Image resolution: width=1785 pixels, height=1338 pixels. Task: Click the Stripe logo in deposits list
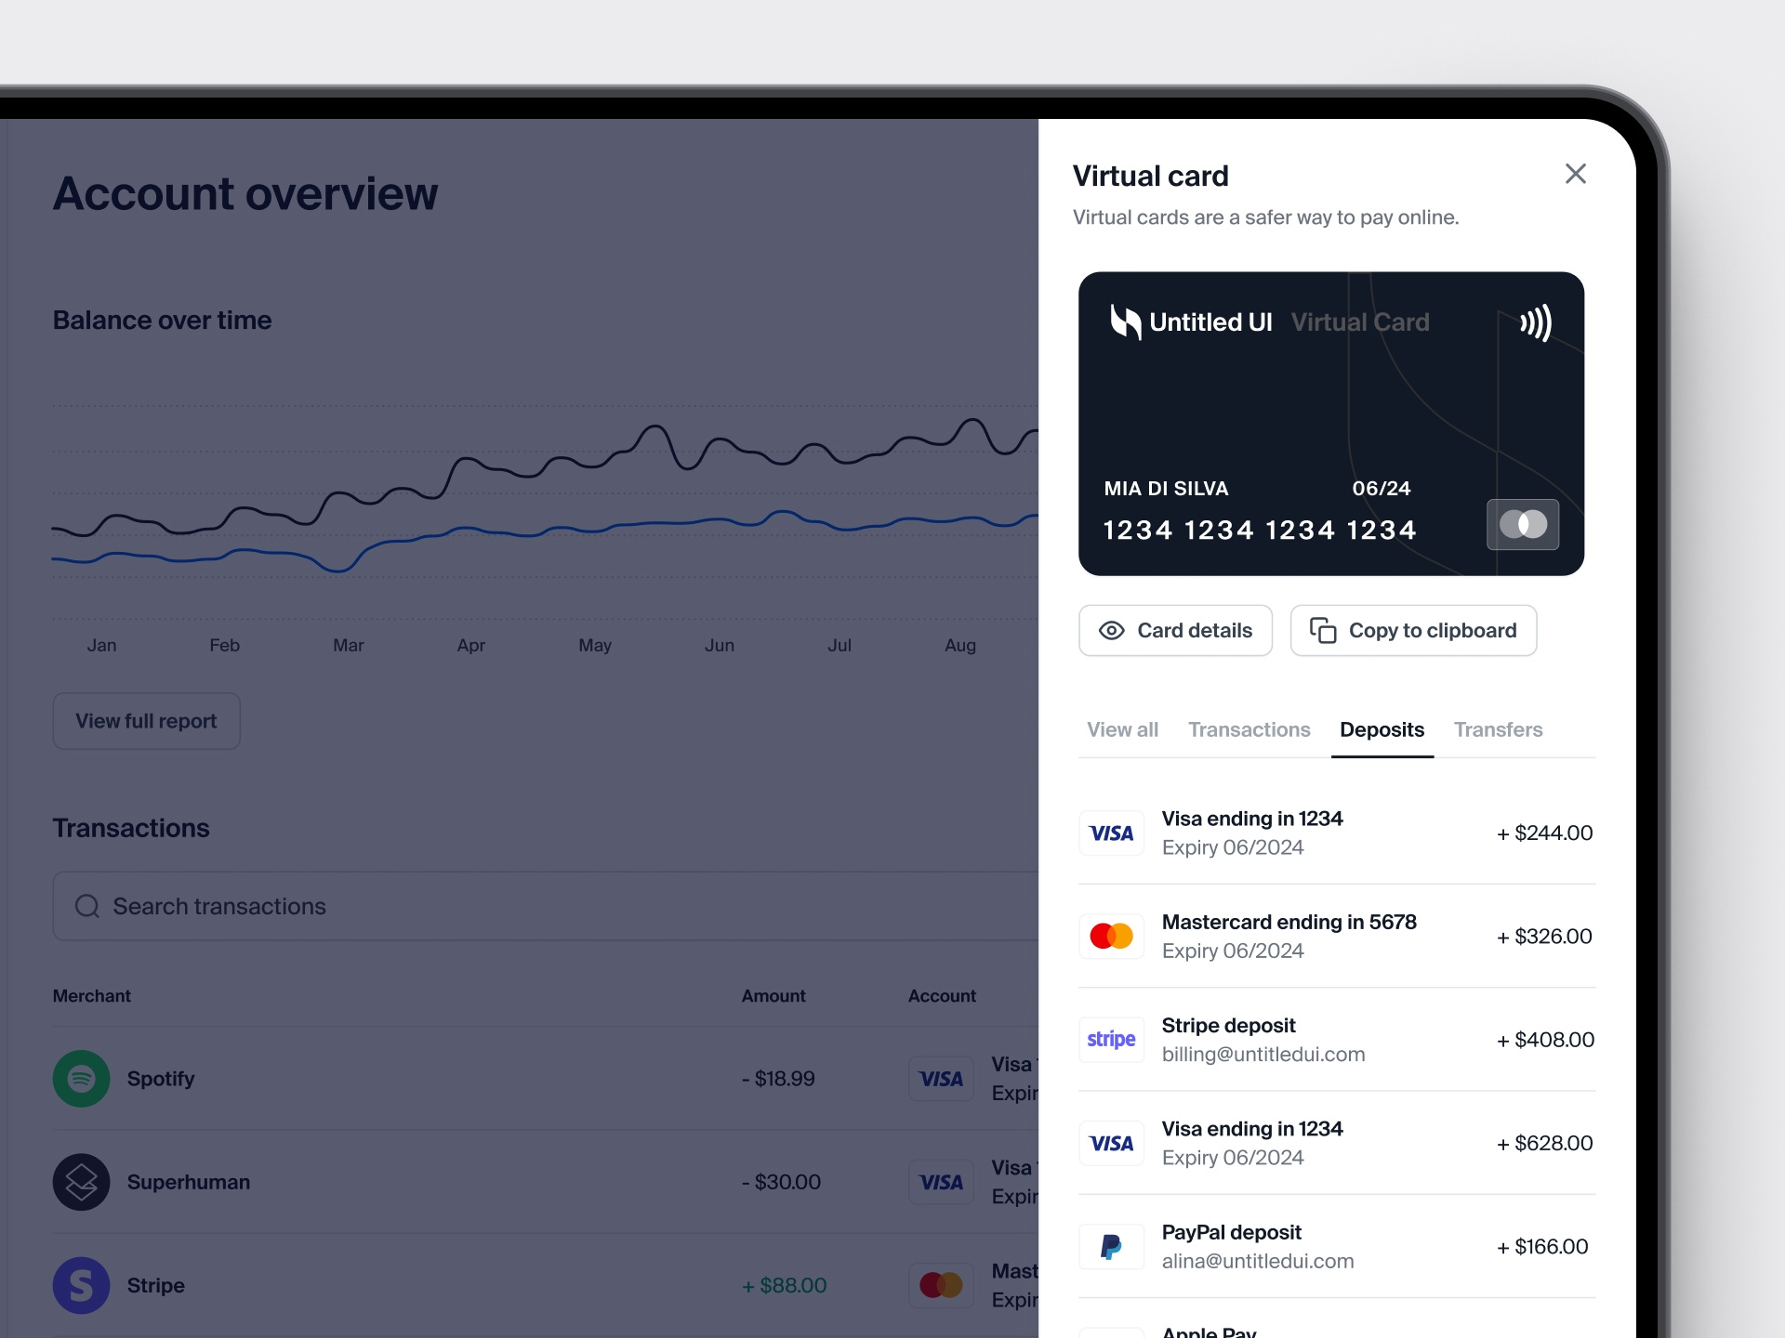(x=1111, y=1040)
